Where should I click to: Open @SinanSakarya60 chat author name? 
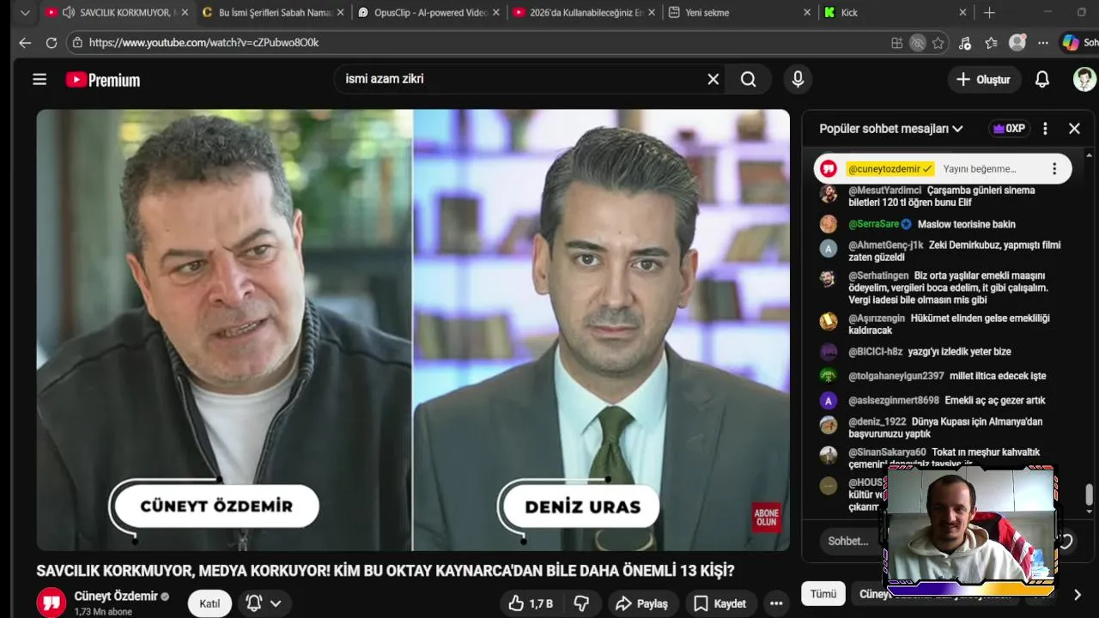point(887,452)
